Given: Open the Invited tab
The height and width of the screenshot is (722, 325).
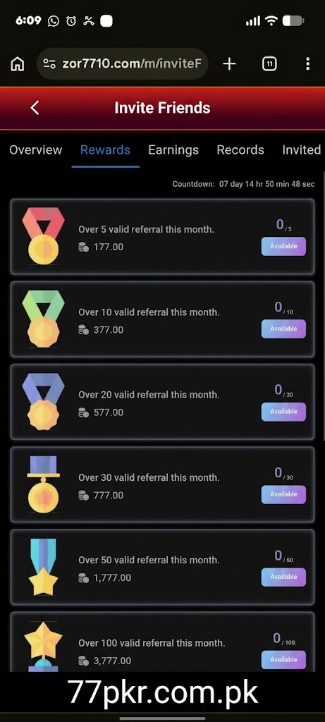Looking at the screenshot, I should click(302, 150).
